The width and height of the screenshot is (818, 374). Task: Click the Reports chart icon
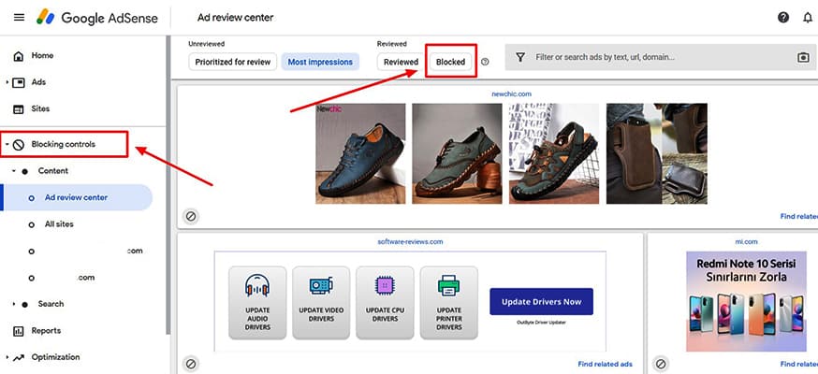click(x=19, y=331)
